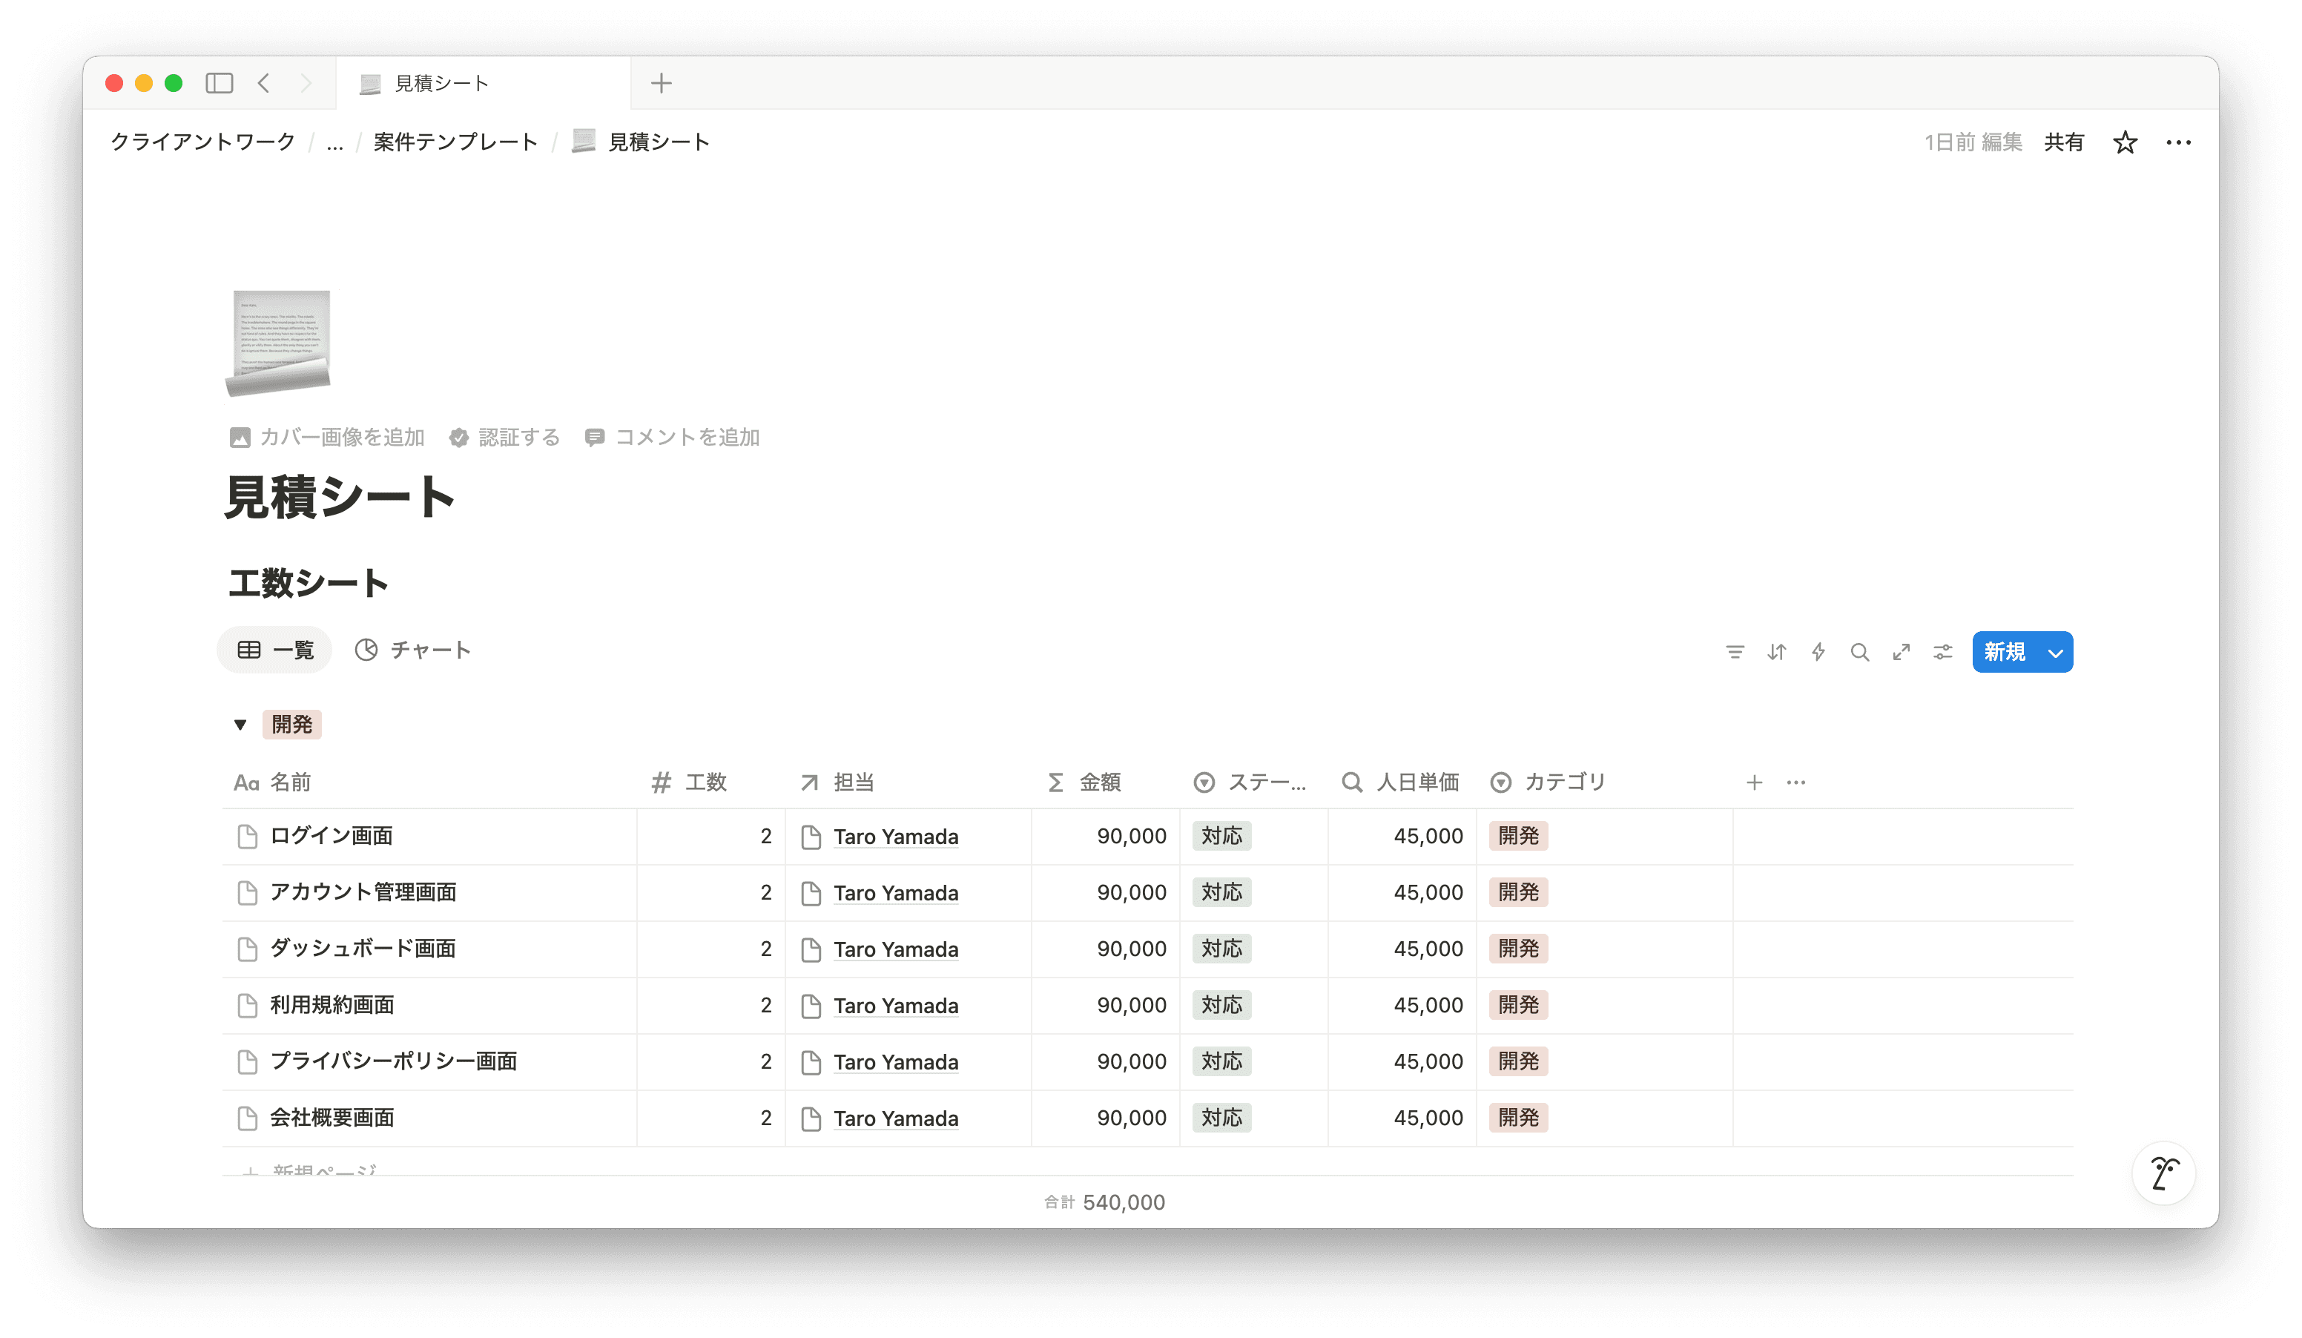Screen dimensions: 2302x1338
Task: Click the 開発 category tag in first row
Action: coord(1518,836)
